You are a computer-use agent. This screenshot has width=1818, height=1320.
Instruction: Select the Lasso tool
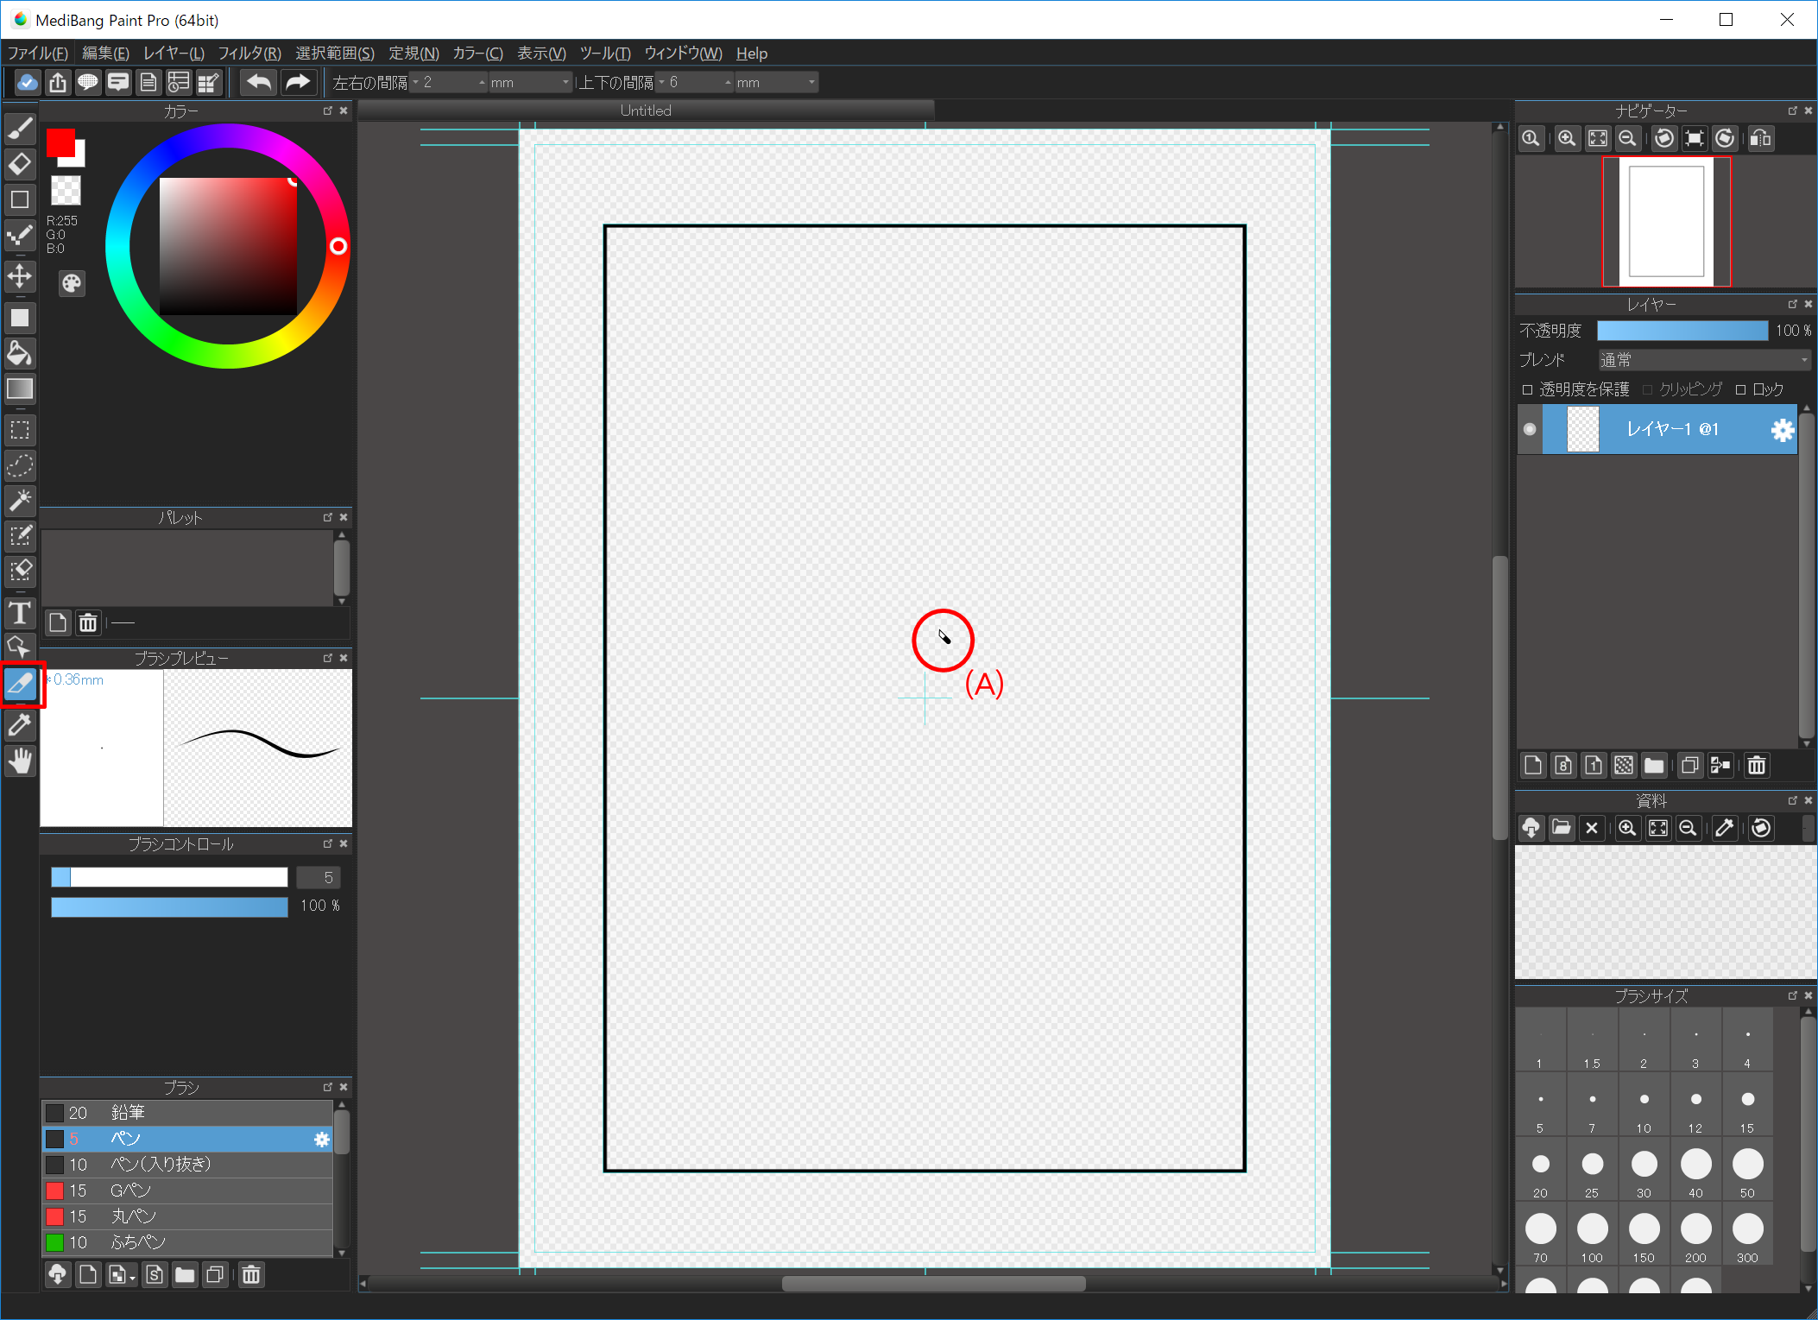[x=20, y=465]
